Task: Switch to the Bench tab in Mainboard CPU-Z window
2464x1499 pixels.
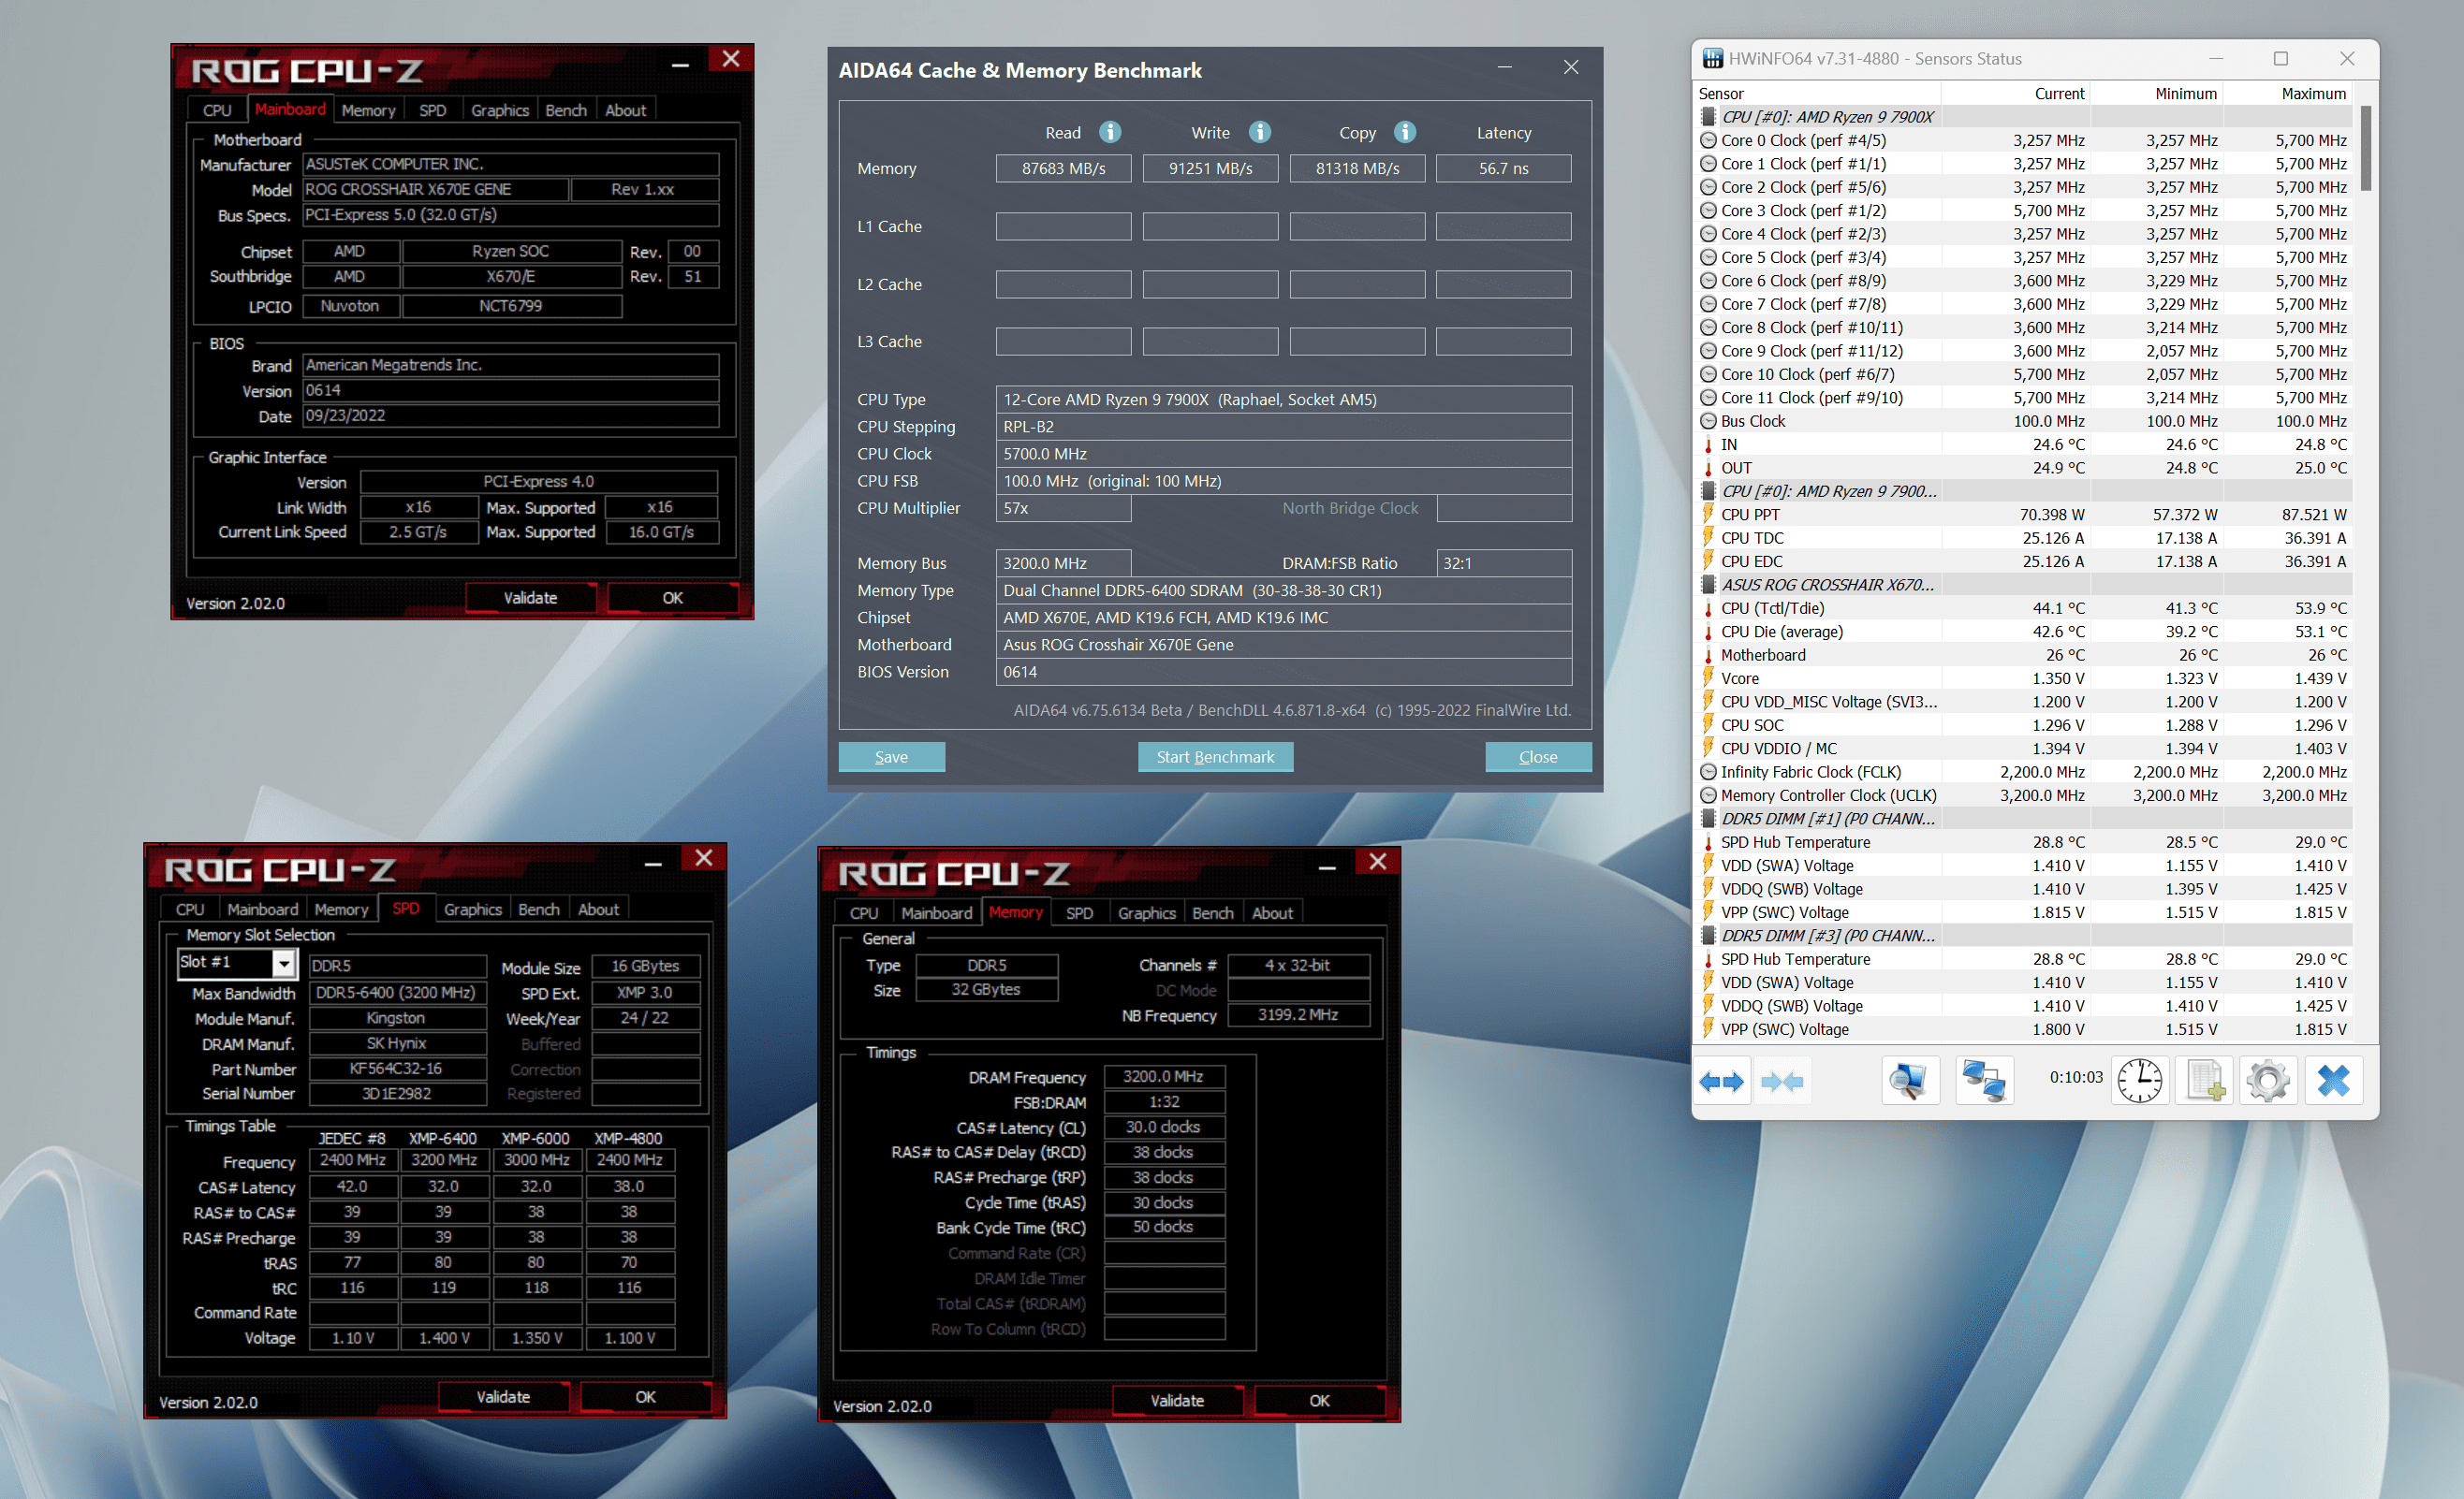Action: click(565, 109)
